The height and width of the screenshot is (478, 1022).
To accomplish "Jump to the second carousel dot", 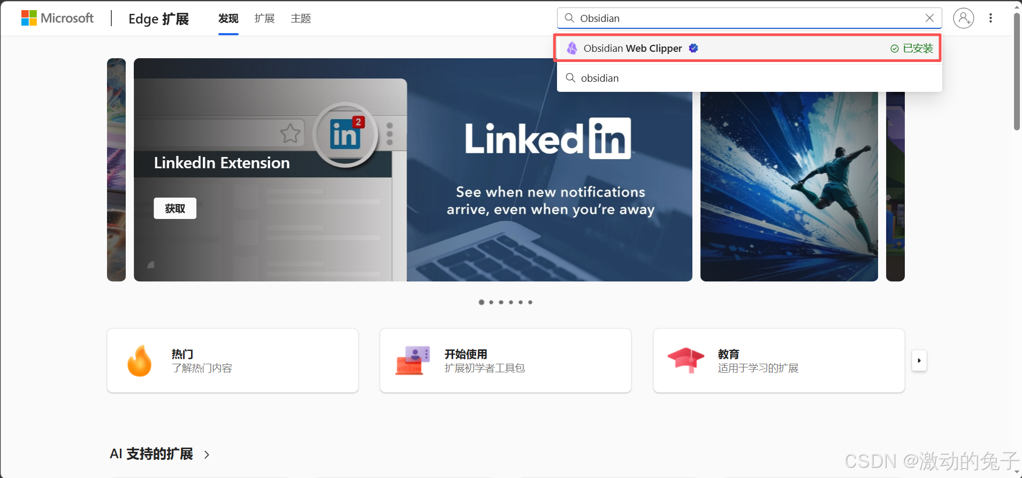I will tap(491, 302).
